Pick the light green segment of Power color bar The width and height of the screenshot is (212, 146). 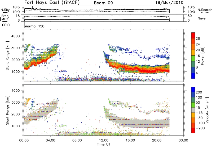coord(193,59)
